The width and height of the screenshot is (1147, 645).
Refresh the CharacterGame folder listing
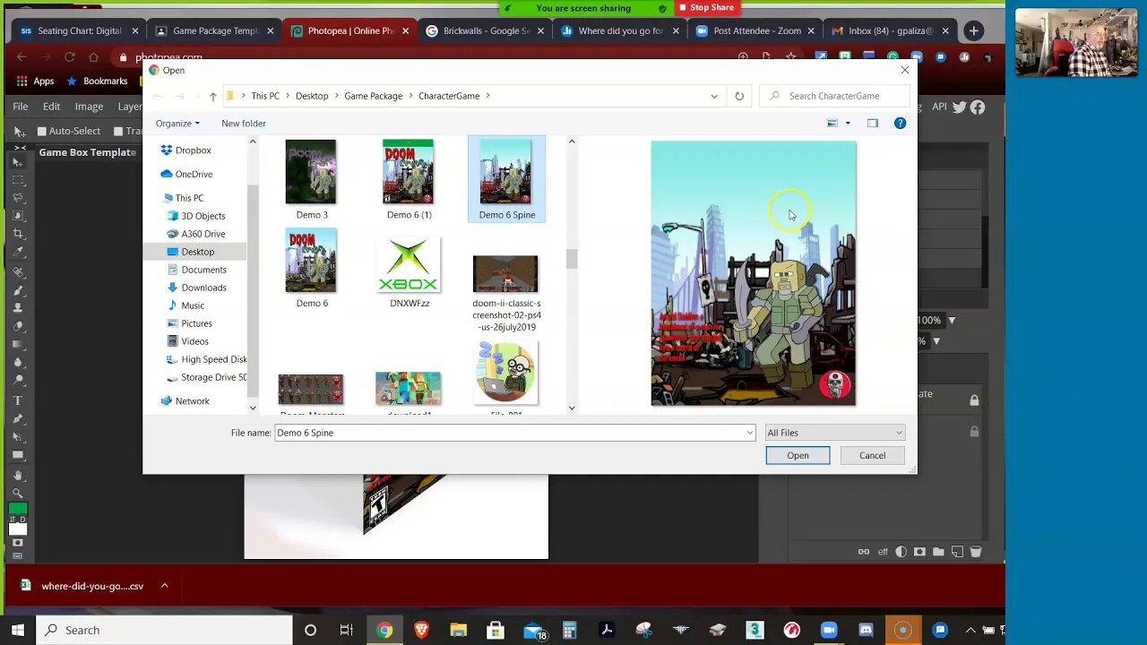(x=739, y=96)
